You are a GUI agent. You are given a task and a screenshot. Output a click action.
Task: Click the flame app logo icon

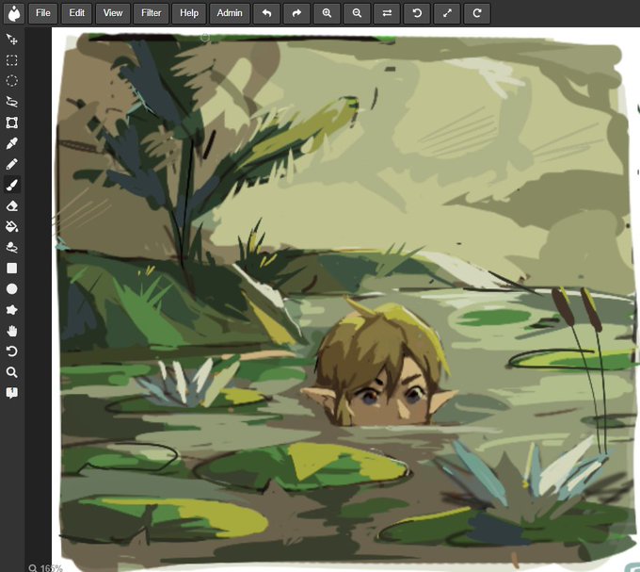click(x=14, y=13)
